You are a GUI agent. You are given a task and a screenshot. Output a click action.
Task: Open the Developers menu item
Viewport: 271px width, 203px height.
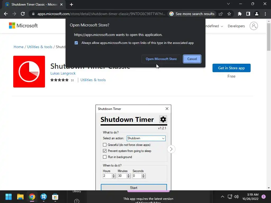(236, 26)
